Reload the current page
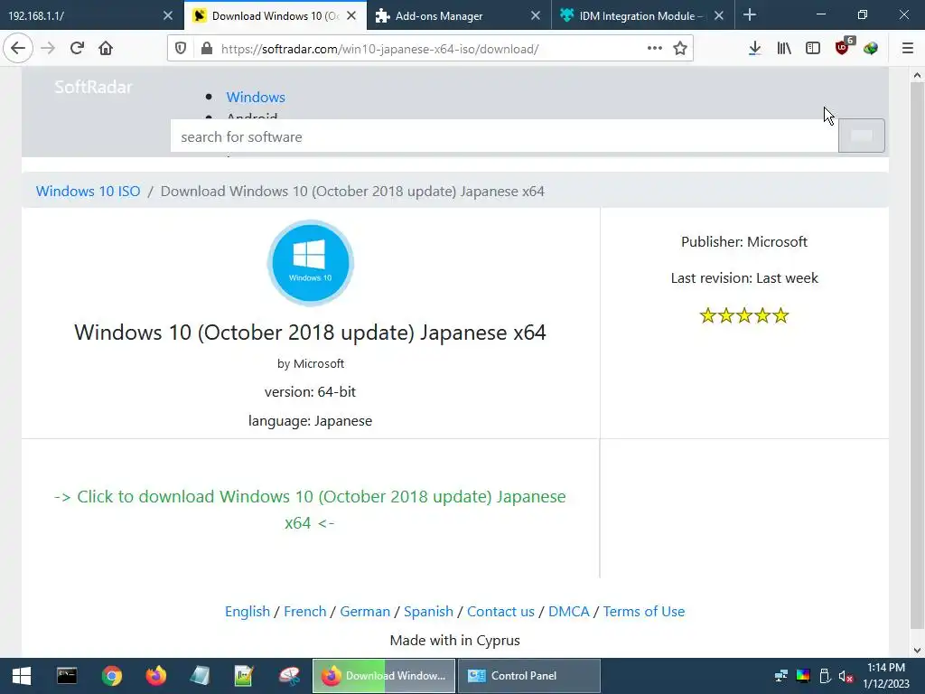The height and width of the screenshot is (694, 925). tap(77, 49)
